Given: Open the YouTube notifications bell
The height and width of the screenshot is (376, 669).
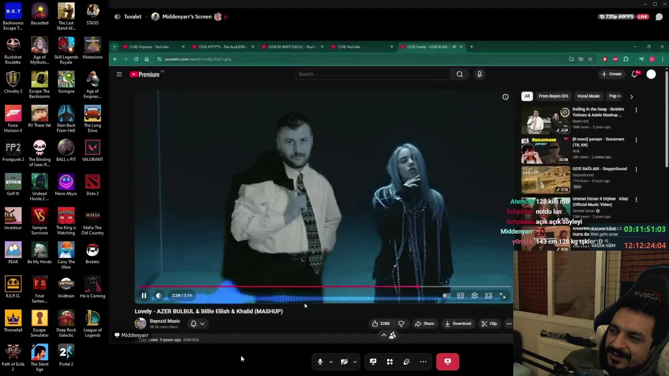Looking at the screenshot, I should point(635,74).
